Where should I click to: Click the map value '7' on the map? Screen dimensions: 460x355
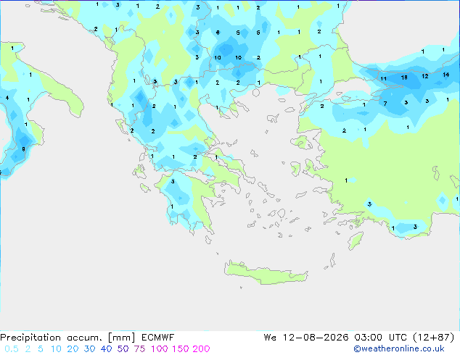[x=385, y=104]
